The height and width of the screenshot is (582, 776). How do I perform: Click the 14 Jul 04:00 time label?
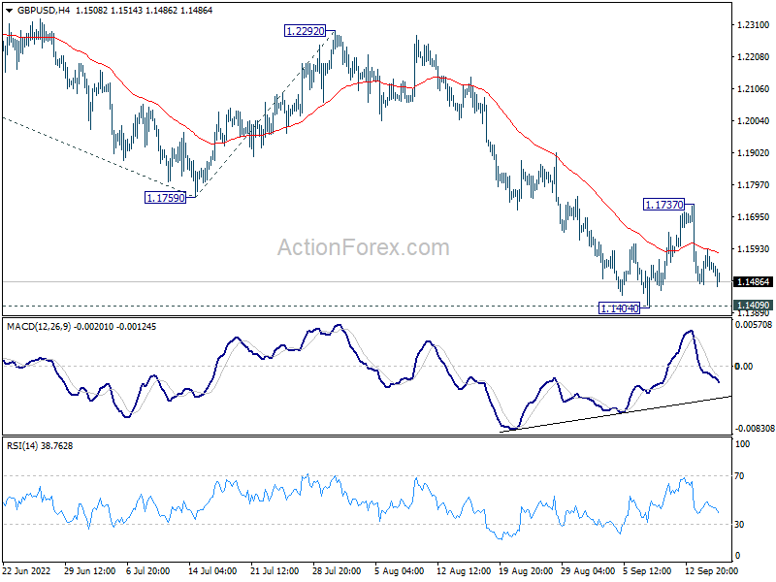tap(213, 571)
